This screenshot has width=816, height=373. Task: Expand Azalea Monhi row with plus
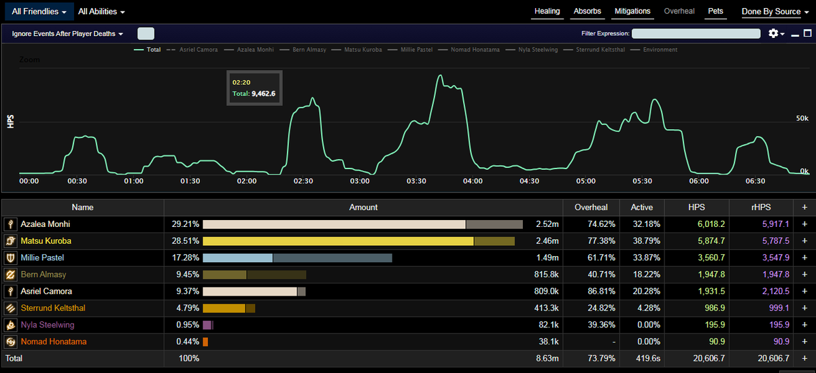click(x=805, y=224)
